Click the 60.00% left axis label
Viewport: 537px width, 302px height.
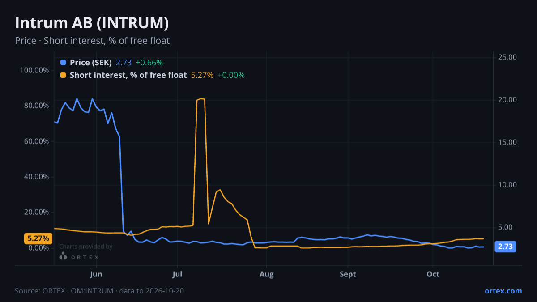pos(36,141)
